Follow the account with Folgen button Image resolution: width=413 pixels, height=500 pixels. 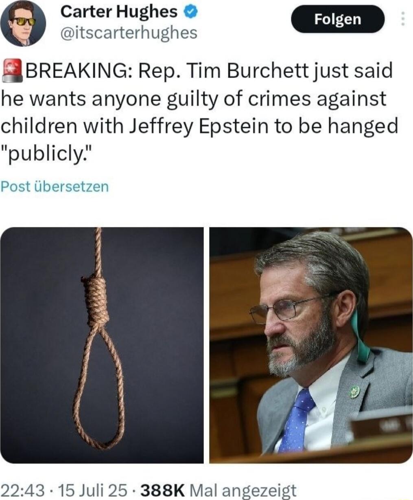click(338, 19)
